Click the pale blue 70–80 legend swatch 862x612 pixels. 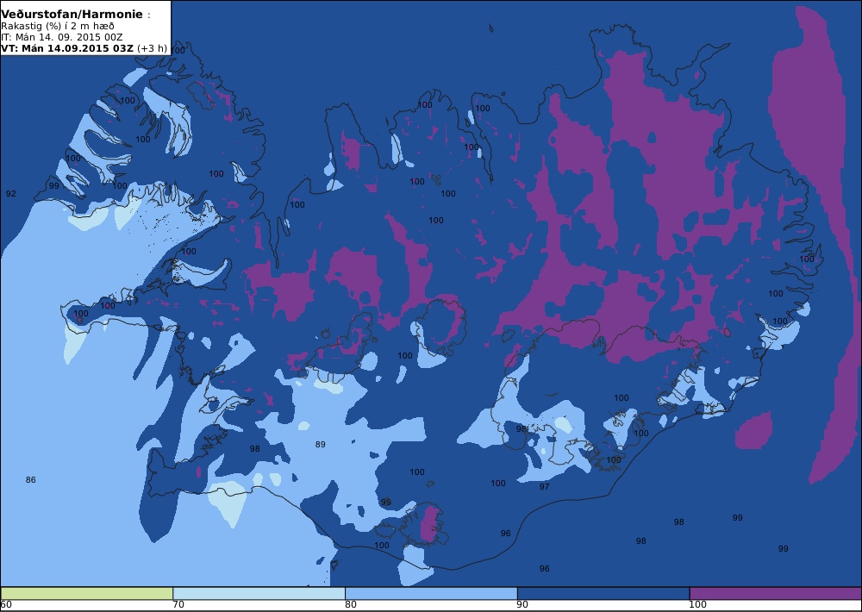coord(259,593)
